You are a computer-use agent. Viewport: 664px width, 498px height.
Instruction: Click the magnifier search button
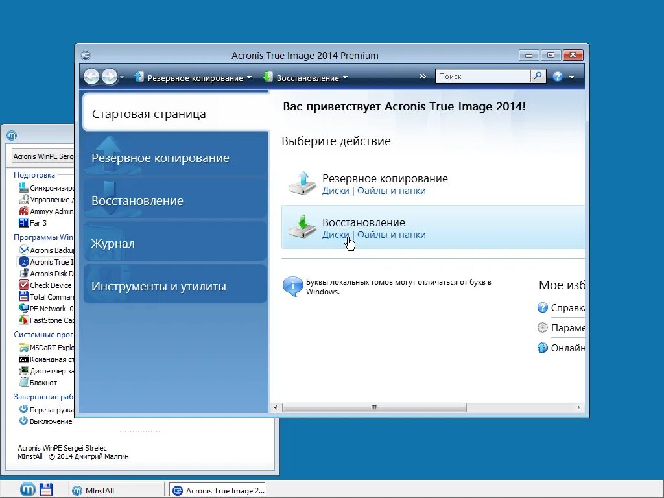click(x=538, y=77)
